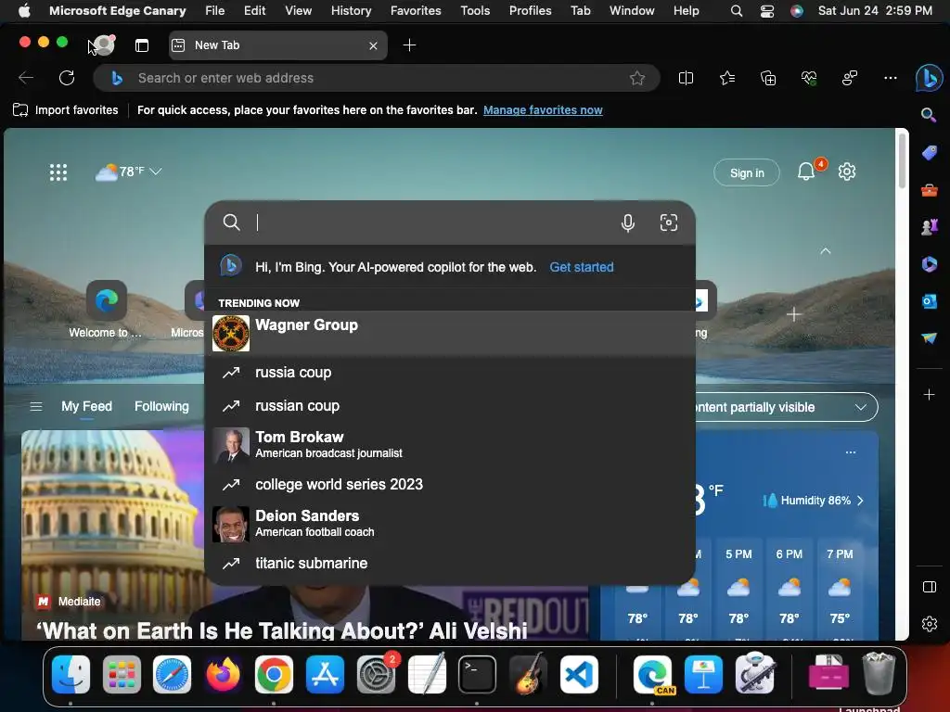Click the New Tab tab
Screen dimensions: 950x712
pyautogui.click(x=277, y=45)
